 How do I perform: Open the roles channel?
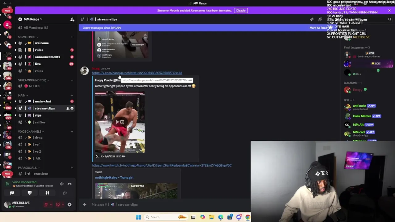pos(45,71)
